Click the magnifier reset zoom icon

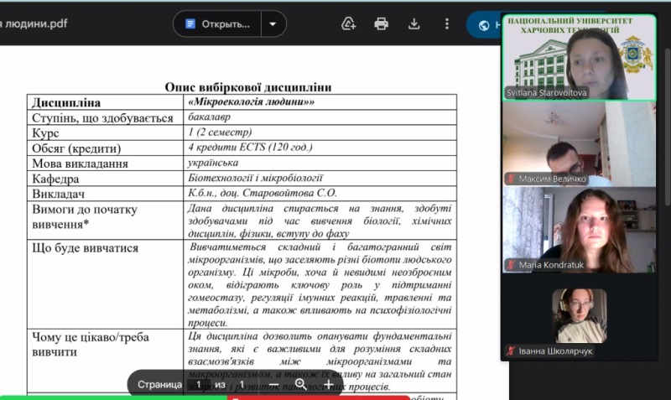(x=301, y=385)
